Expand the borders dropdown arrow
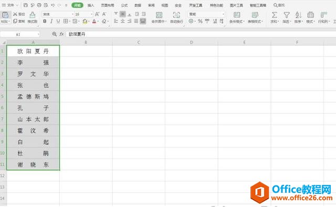The width and height of the screenshot is (336, 207). 70,21
